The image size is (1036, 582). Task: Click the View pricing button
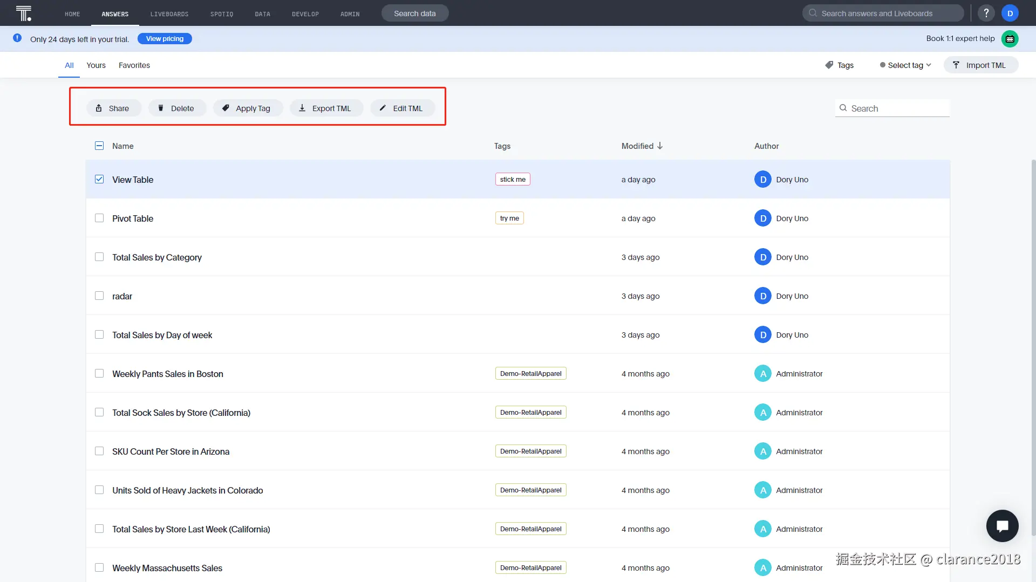[x=165, y=39]
